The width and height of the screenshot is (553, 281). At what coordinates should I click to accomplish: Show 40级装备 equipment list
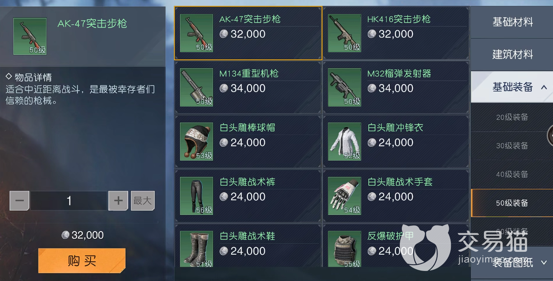512,174
